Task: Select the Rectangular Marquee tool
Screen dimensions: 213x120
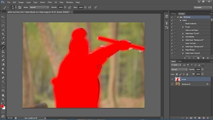Action: pos(3,21)
